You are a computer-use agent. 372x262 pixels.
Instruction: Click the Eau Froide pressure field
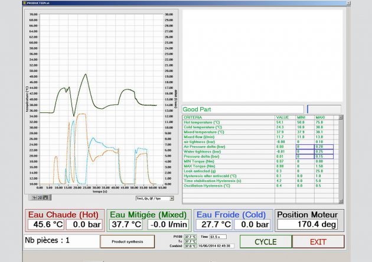click(255, 224)
